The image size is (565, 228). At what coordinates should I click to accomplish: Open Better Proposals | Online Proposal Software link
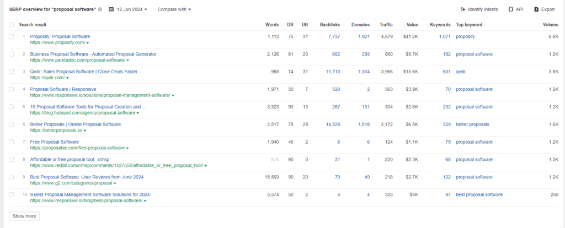pos(76,124)
